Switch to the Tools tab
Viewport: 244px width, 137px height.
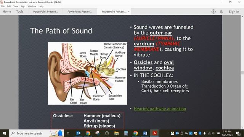20,12
